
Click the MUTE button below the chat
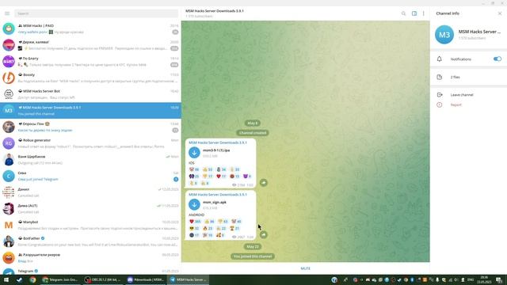coord(306,268)
